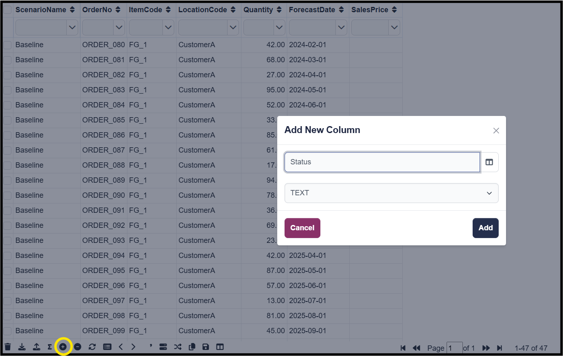The width and height of the screenshot is (563, 356).
Task: Click the refresh data icon
Action: (92, 347)
